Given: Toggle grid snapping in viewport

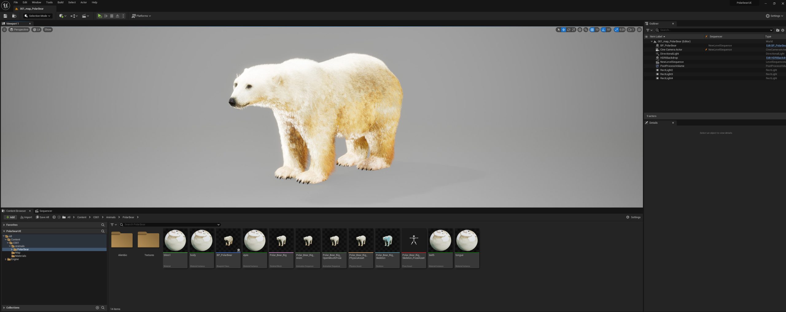Looking at the screenshot, I should tap(592, 30).
